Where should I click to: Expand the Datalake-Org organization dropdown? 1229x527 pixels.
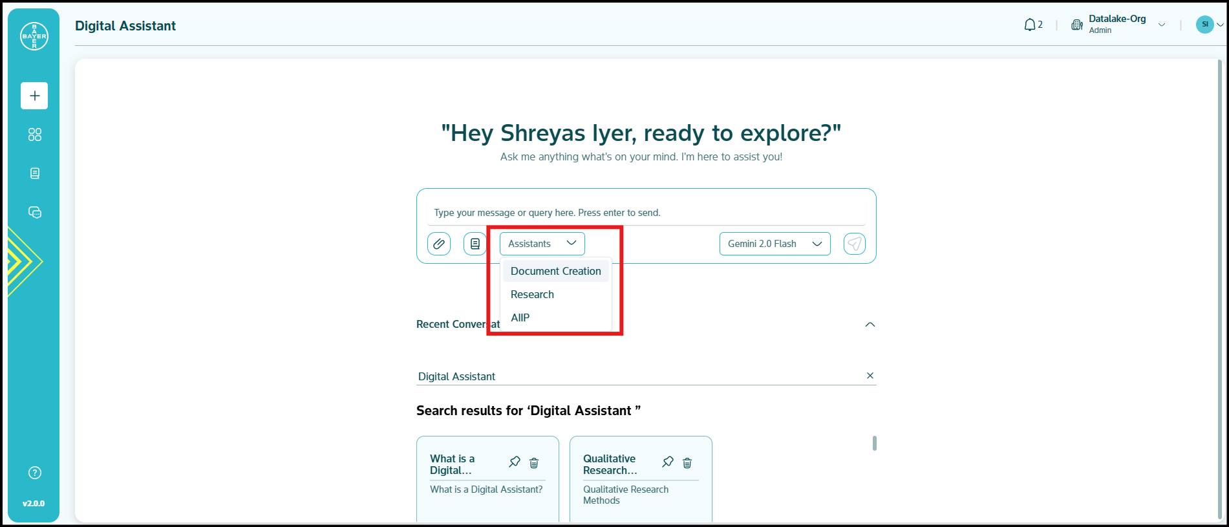coord(1161,25)
